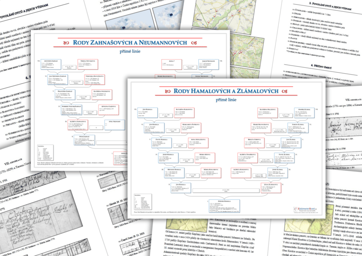This screenshot has width=362, height=256.
Task: Select the 'Julia Zlámalová' person box
Action: pyautogui.click(x=271, y=188)
